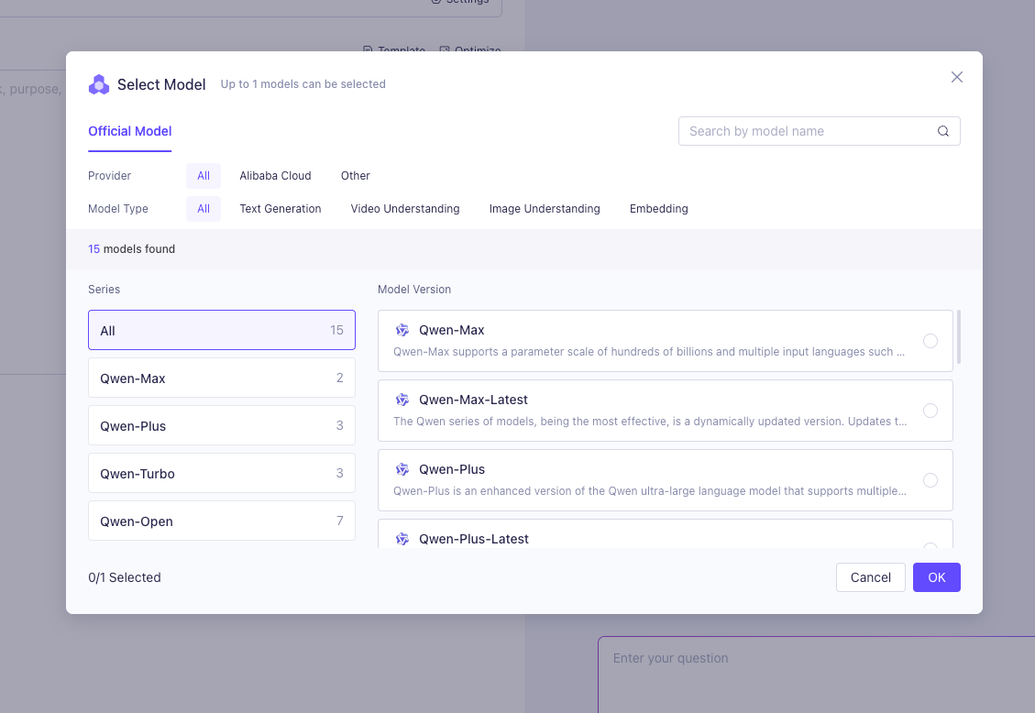This screenshot has width=1035, height=713.
Task: Focus the Search by model name field
Action: click(820, 131)
